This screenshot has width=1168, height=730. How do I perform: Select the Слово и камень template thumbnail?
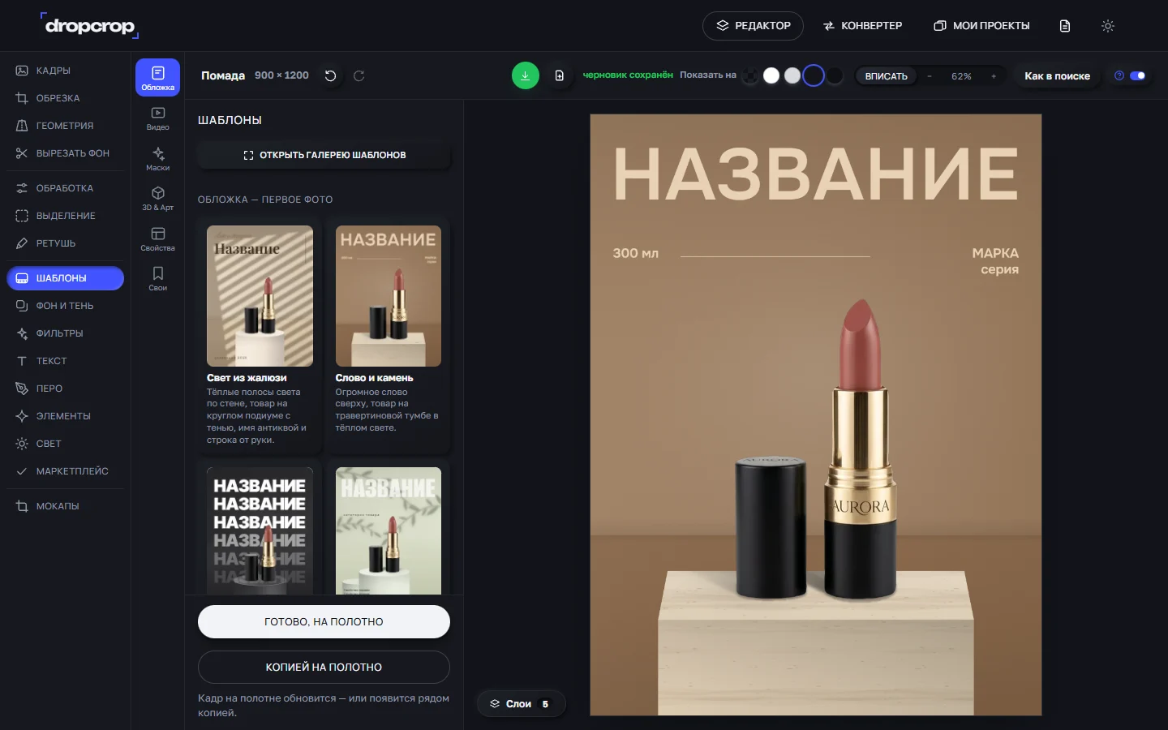coord(389,296)
